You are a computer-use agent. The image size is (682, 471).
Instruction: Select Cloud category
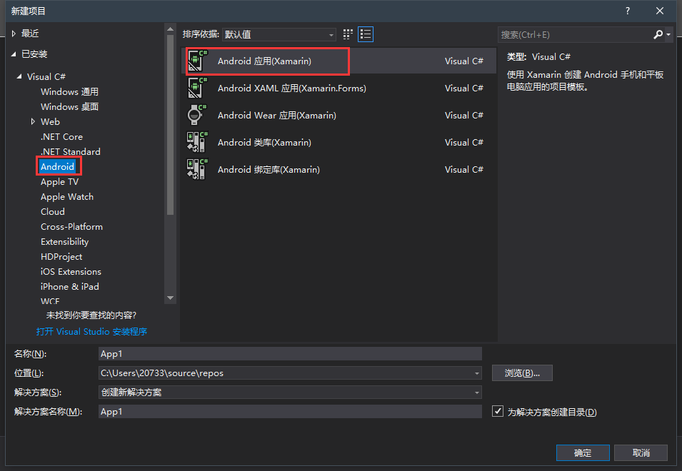click(x=53, y=212)
